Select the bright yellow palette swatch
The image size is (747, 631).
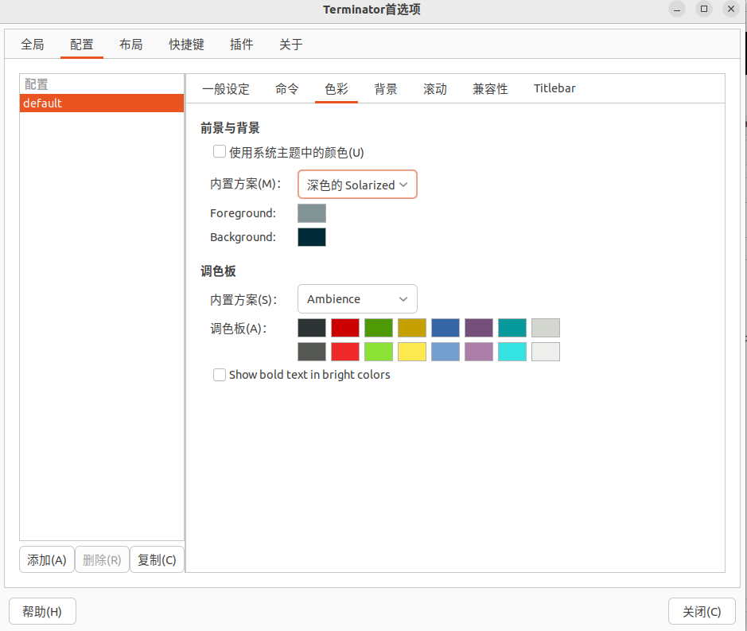click(411, 352)
